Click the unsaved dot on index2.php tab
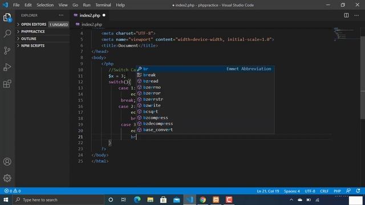Image resolution: width=365 pixels, height=205 pixels. click(x=104, y=15)
